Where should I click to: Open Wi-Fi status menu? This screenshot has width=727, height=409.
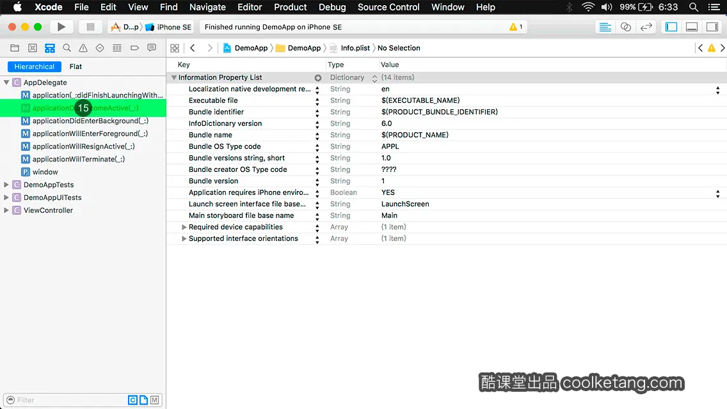click(x=588, y=7)
